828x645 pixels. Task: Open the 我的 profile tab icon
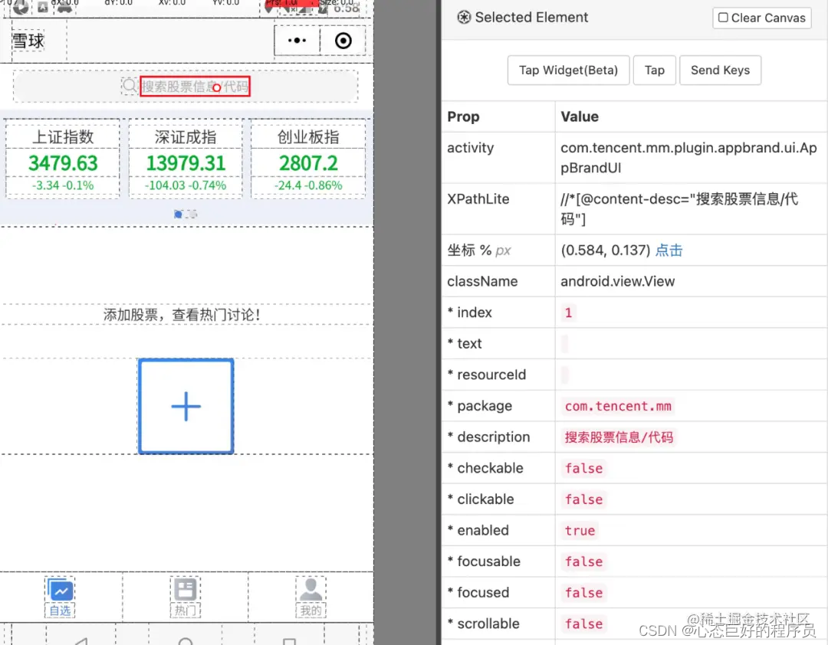pyautogui.click(x=310, y=589)
